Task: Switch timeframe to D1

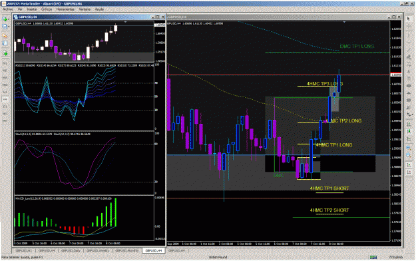Action: [x=5, y=107]
